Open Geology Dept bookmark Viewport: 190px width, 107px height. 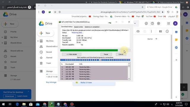click(x=103, y=16)
